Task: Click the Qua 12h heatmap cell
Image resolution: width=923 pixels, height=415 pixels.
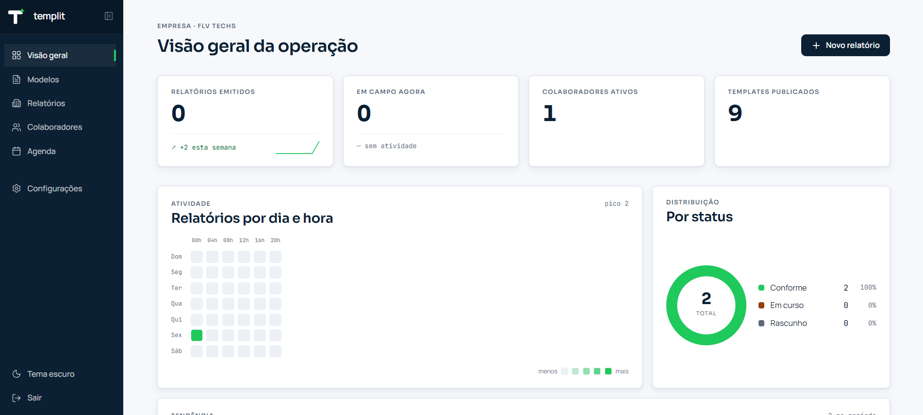Action: coord(244,304)
